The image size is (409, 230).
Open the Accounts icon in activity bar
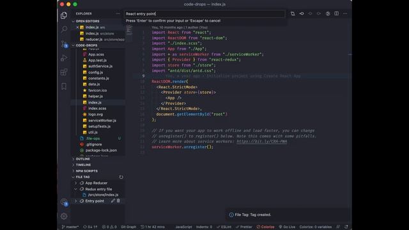(x=64, y=202)
